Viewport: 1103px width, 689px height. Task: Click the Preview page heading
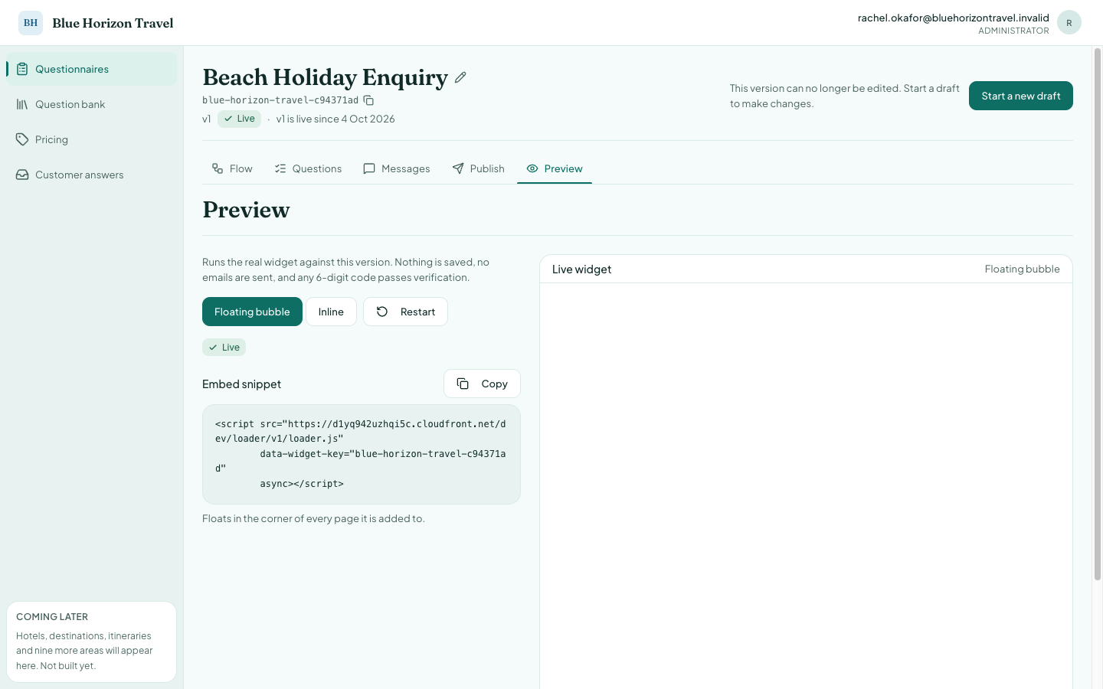click(x=246, y=210)
